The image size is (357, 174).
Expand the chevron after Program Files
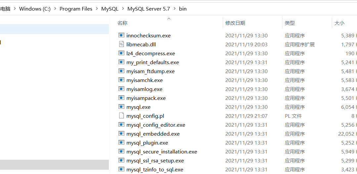97,9
